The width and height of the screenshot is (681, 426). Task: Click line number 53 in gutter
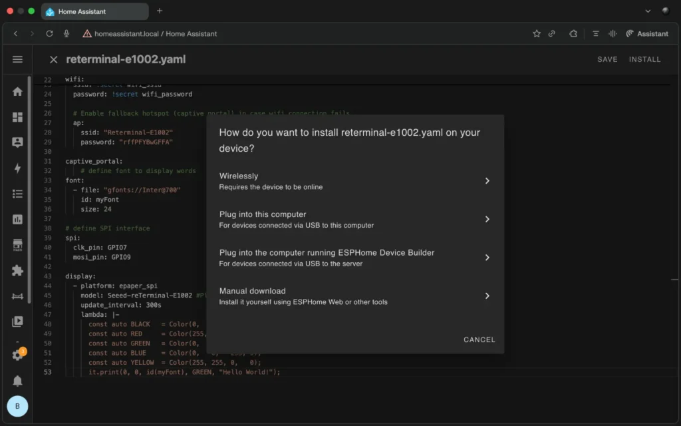pyautogui.click(x=47, y=372)
